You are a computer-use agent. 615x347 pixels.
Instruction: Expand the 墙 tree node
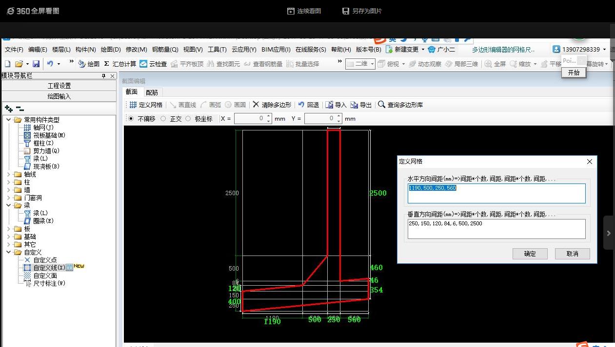pos(9,190)
